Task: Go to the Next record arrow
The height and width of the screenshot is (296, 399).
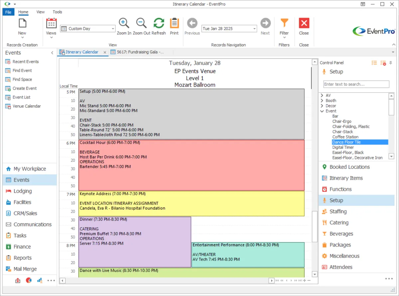Action: tap(265, 23)
